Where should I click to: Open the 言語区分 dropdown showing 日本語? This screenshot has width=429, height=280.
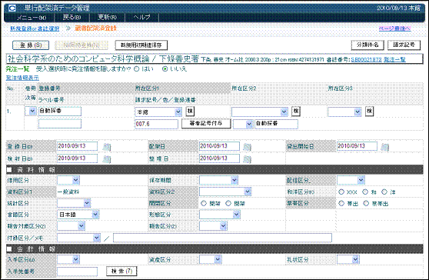(x=78, y=215)
